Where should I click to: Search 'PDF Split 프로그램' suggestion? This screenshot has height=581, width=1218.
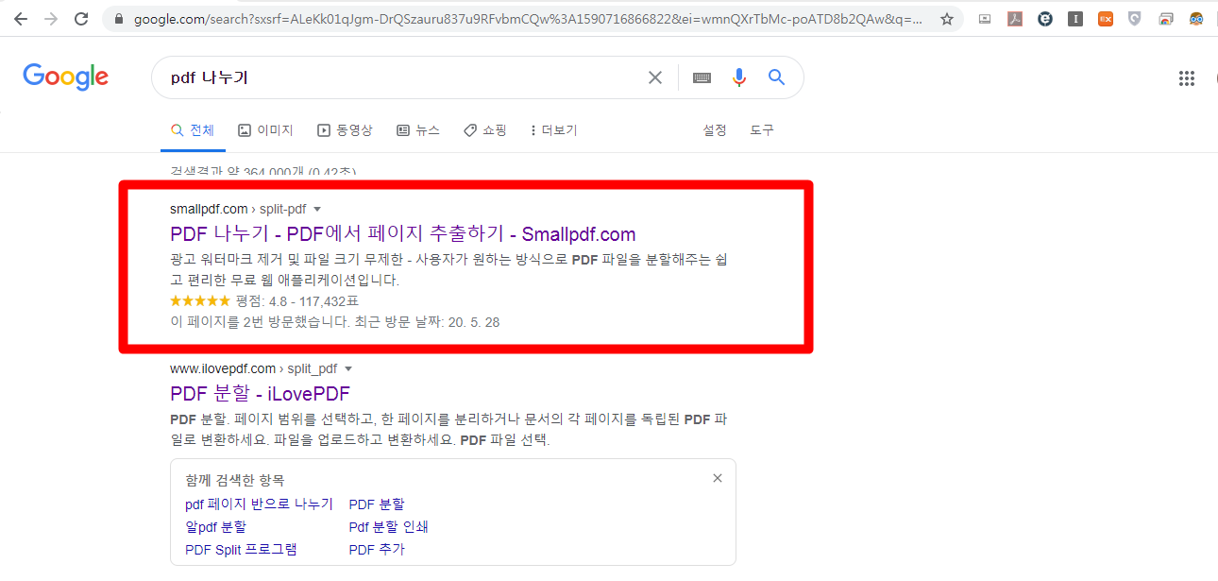click(241, 549)
